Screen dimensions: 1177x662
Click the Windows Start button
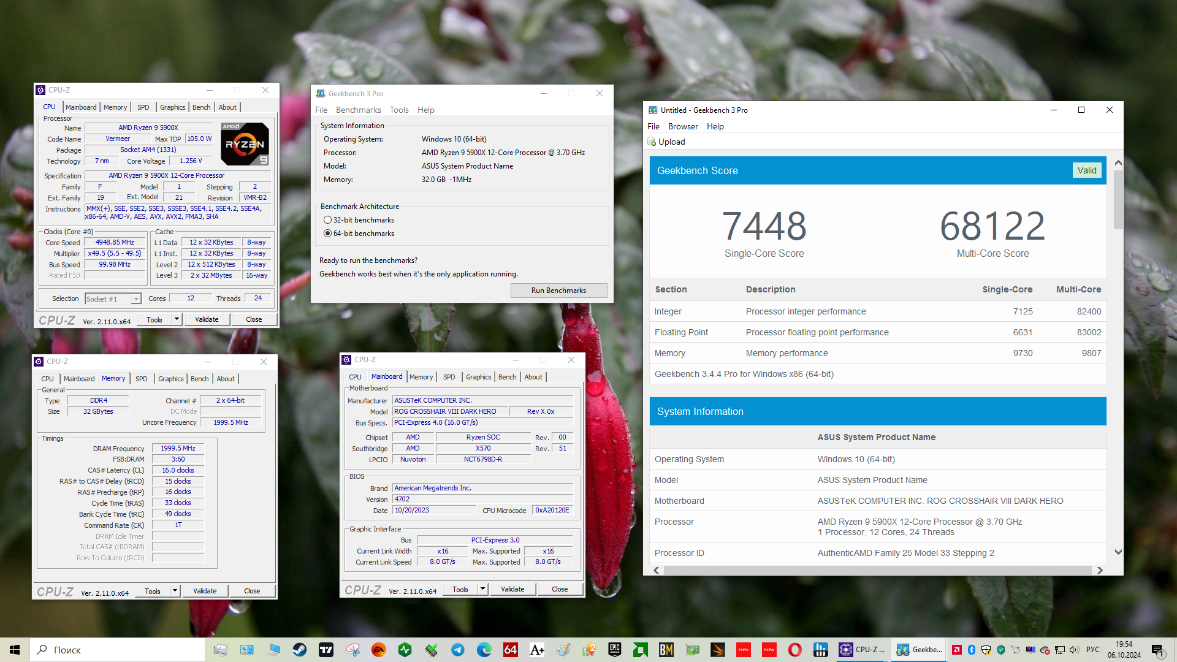(x=15, y=650)
